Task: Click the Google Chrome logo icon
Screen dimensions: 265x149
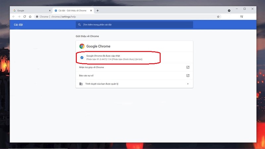Action: tap(82, 46)
